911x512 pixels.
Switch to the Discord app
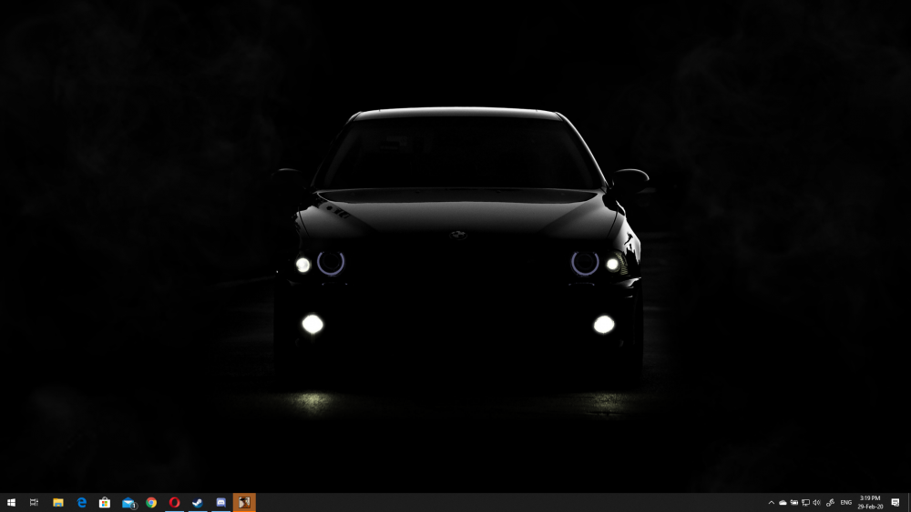pos(221,502)
